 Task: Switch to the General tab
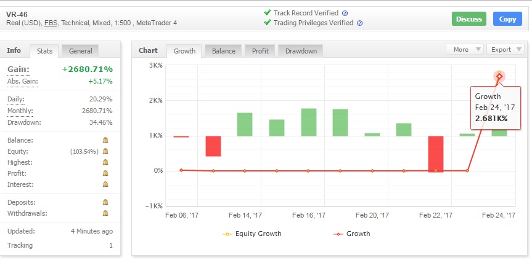[80, 51]
